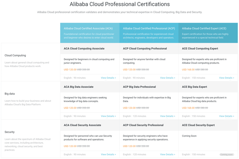Open View Details for ACA Cloud Computing Associate
The width and height of the screenshot is (239, 159).
(108, 78)
